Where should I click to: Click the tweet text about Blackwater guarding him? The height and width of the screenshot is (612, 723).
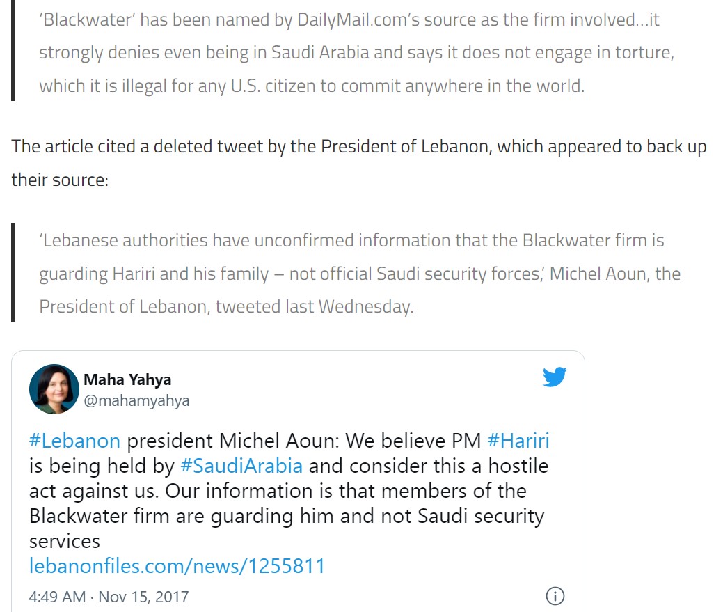(x=286, y=516)
